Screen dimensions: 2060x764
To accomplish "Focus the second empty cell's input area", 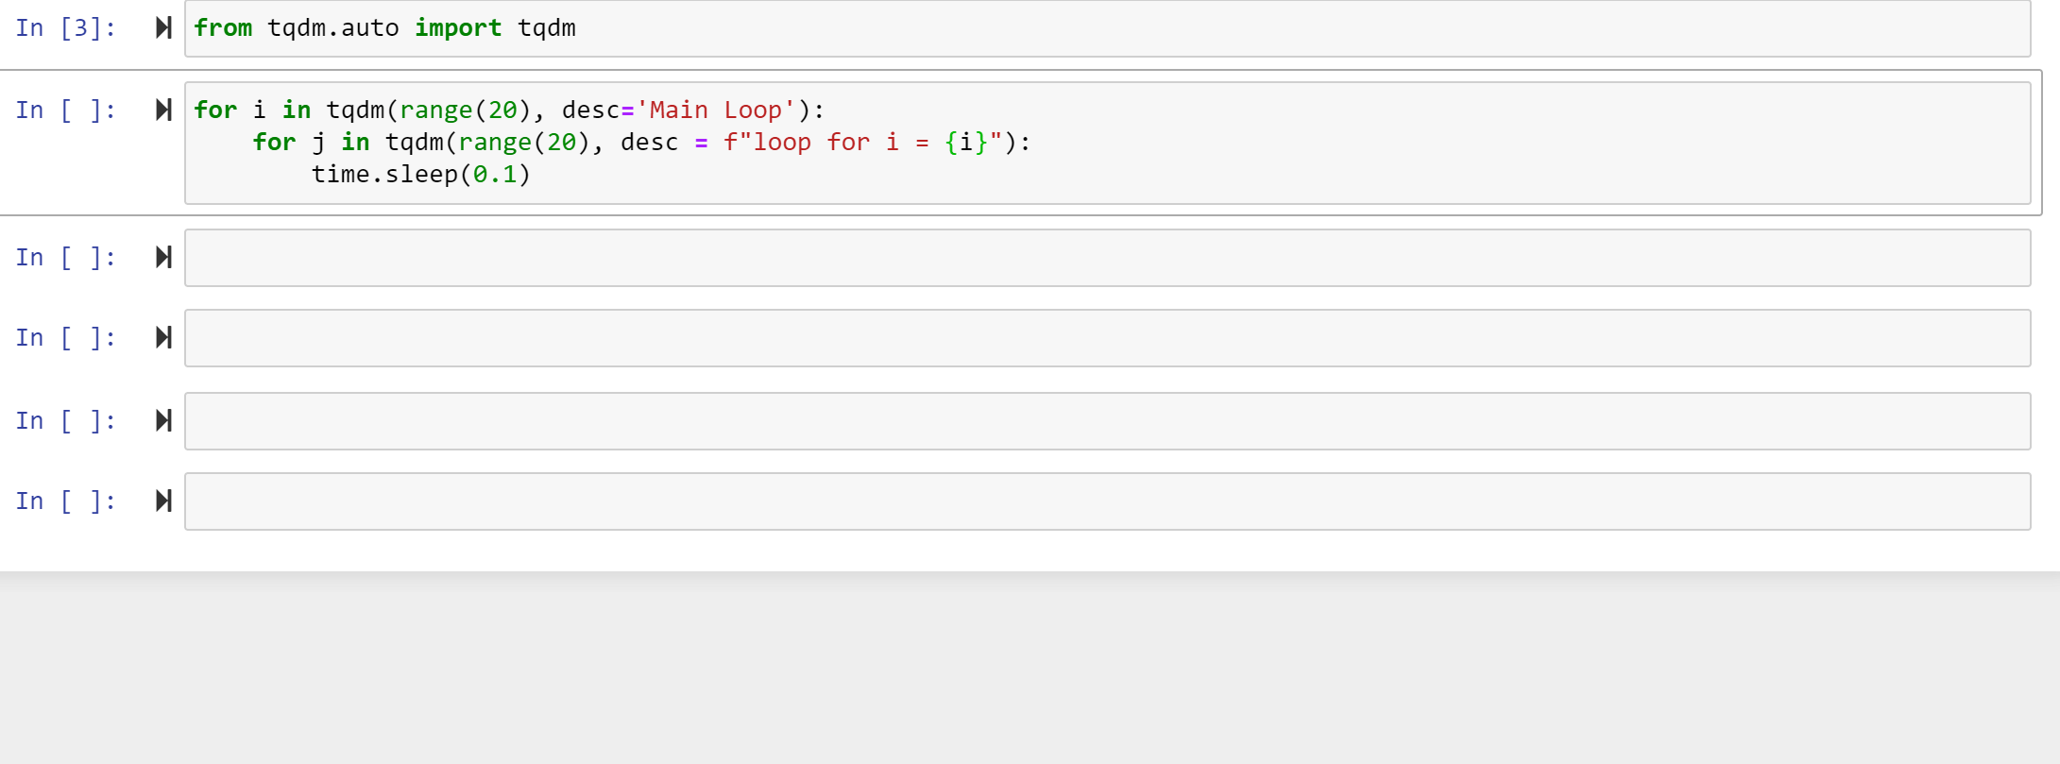I will 1107,338.
